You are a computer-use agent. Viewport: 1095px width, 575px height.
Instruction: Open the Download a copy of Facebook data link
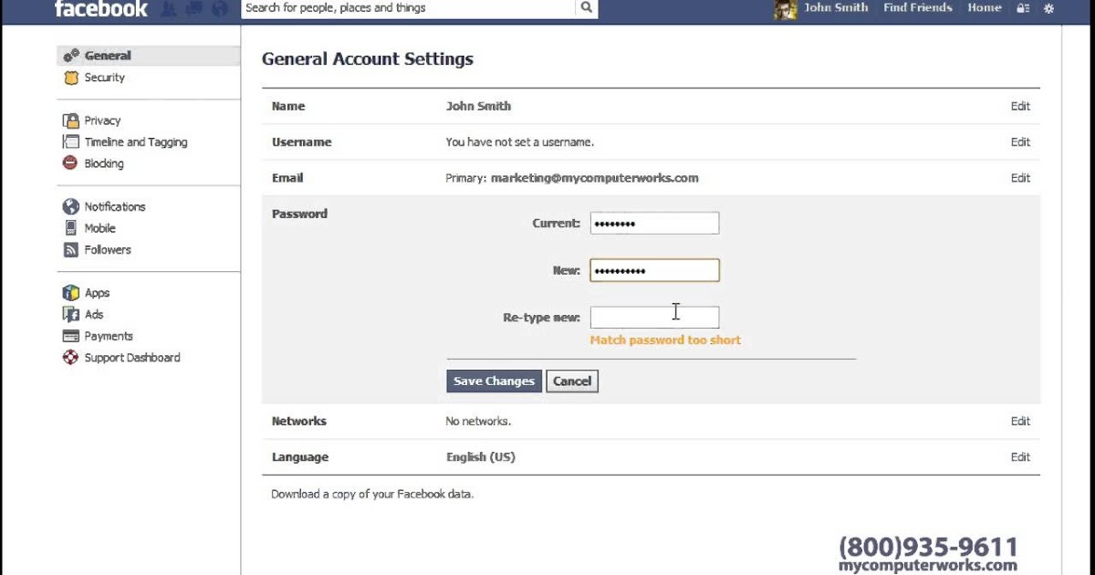click(371, 493)
